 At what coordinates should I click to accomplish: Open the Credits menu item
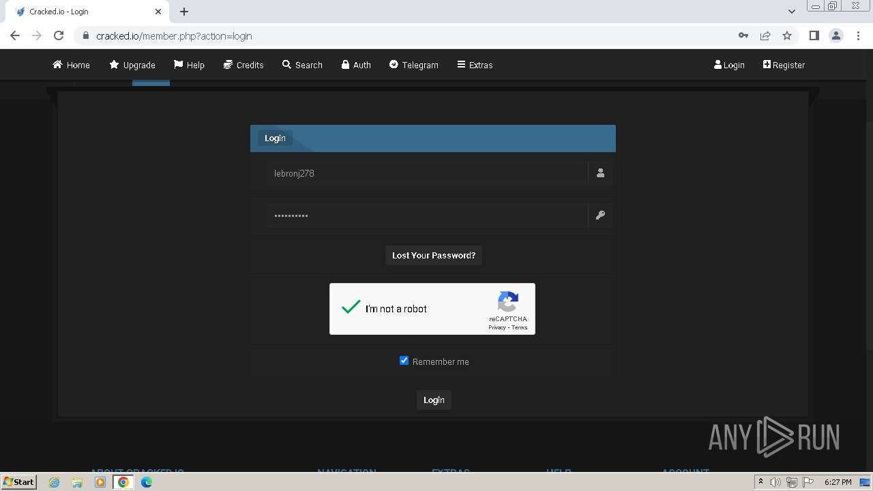tap(243, 65)
